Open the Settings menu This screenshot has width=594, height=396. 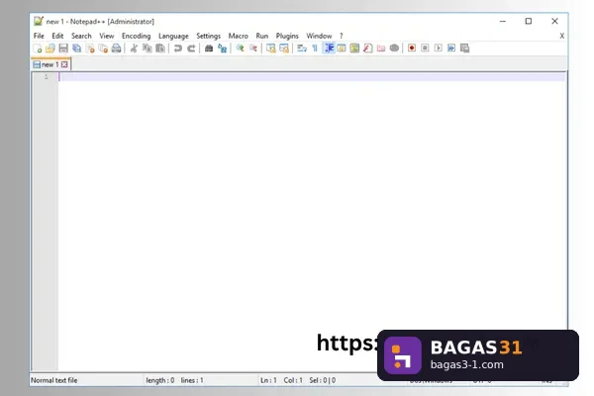coord(208,36)
